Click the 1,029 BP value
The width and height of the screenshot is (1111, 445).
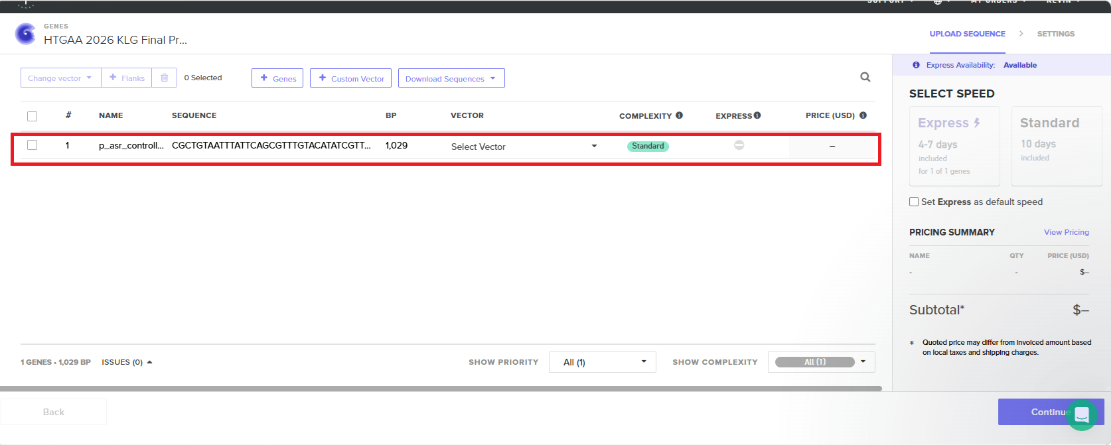tap(396, 145)
